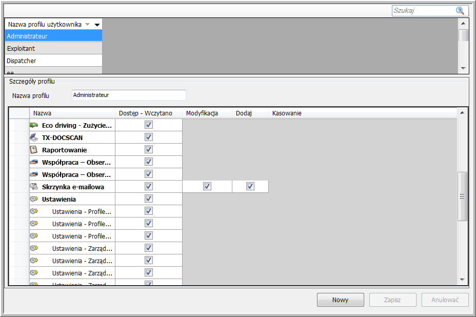The height and width of the screenshot is (317, 476).
Task: Click the Nazwa profilu text field
Action: (129, 95)
